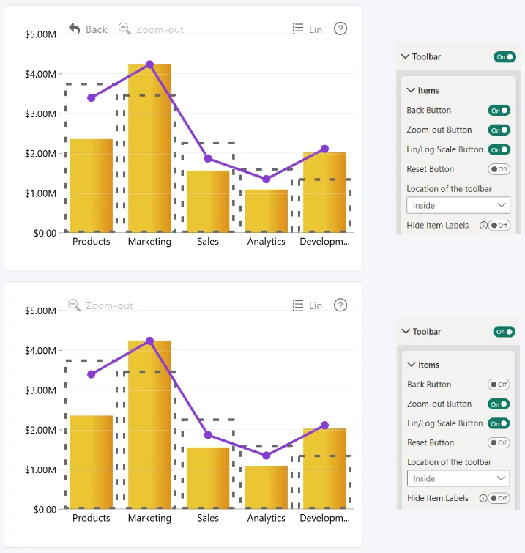This screenshot has height=553, width=525.
Task: Click info icon beside bottom Hide Item Labels
Action: tap(483, 498)
